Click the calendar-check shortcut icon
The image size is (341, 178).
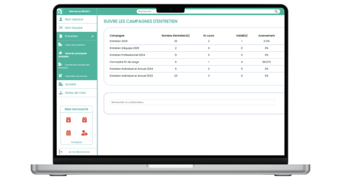84,120
